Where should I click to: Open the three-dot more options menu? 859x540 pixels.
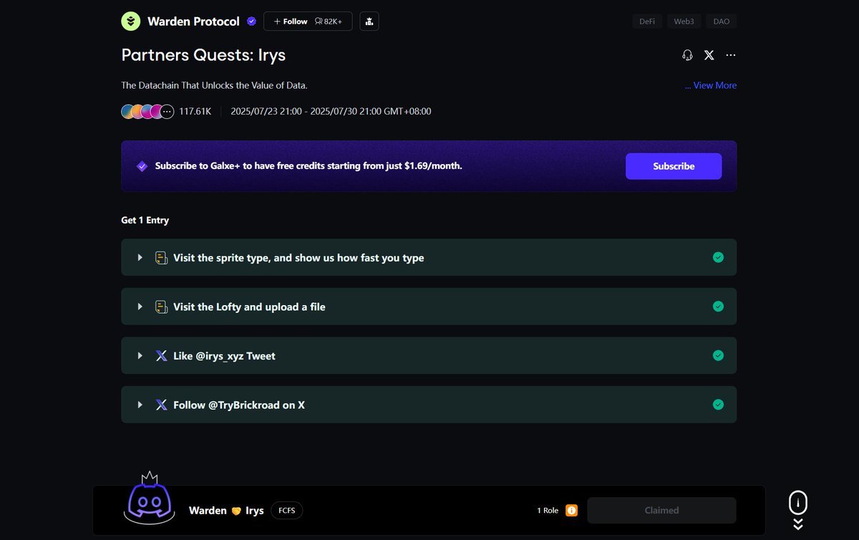tap(731, 55)
